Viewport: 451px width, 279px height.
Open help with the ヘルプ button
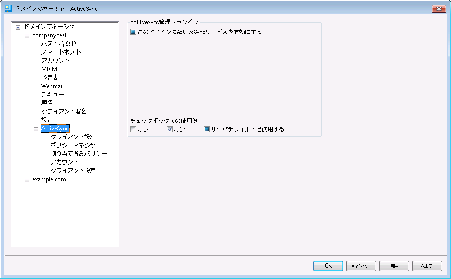coord(426,266)
